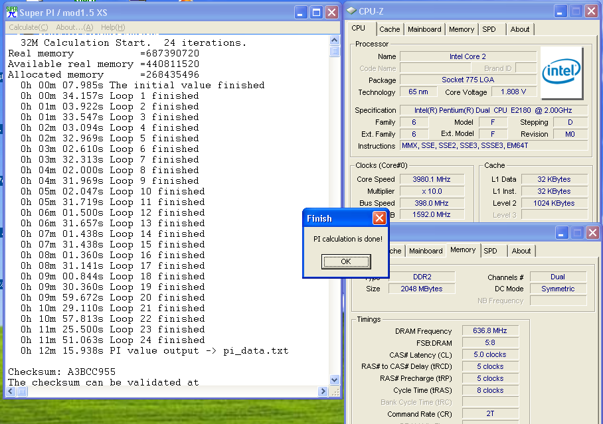
Task: Click the 1024 KBytes Level 2 cache value
Action: (x=554, y=203)
